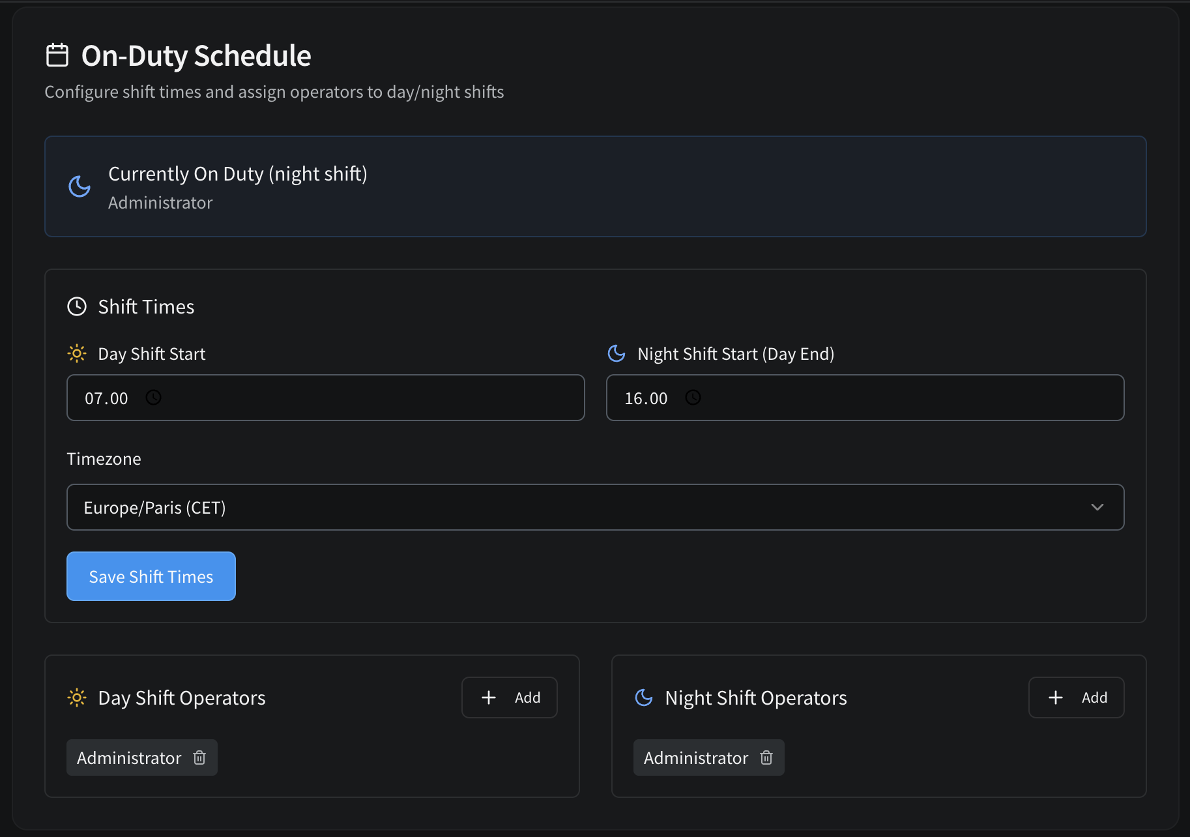Click the moon icon beside Night Shift Start

(x=617, y=353)
